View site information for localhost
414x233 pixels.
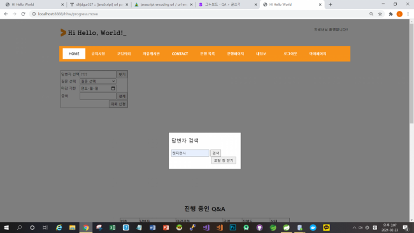34,14
